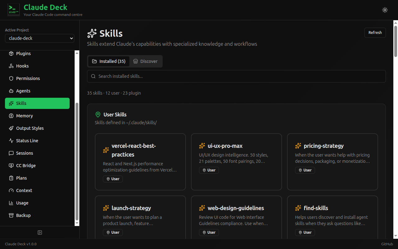Toggle light mode with the sun icon
This screenshot has width=398, height=249.
click(x=385, y=10)
